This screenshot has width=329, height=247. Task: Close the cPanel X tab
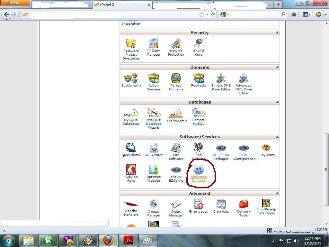[x=149, y=5]
